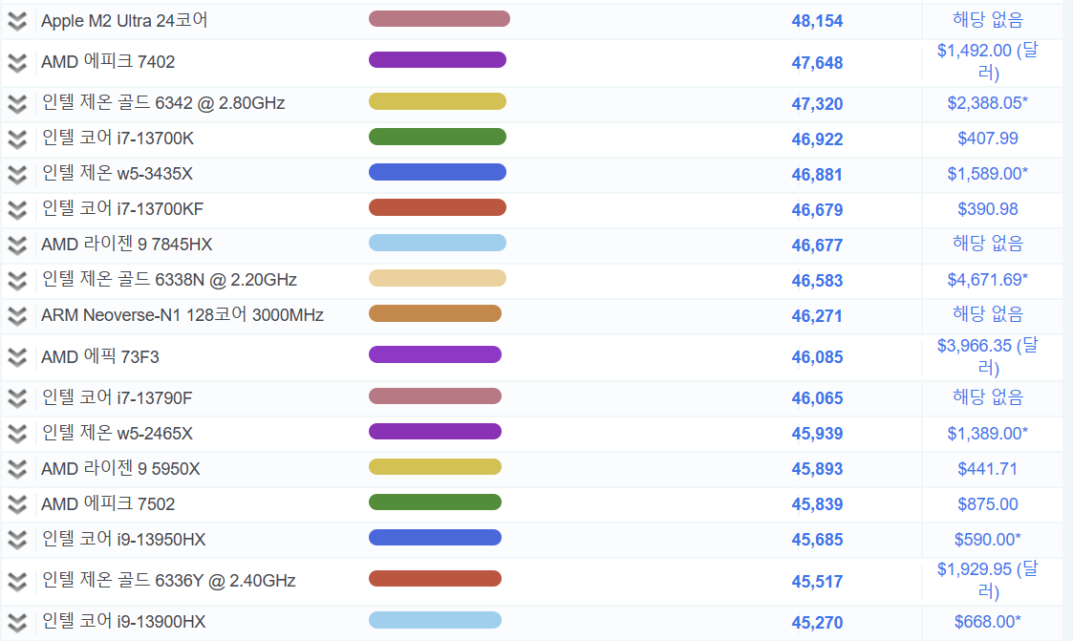Click the blue score bar for w5-3435X

(438, 172)
